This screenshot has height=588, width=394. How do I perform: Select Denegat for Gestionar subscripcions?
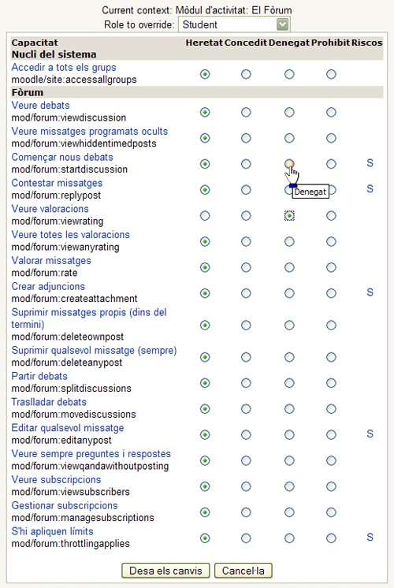289,512
